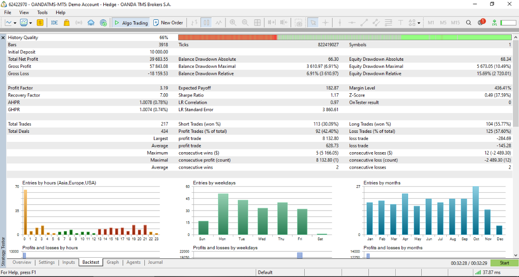Open the File menu

pyautogui.click(x=8, y=13)
